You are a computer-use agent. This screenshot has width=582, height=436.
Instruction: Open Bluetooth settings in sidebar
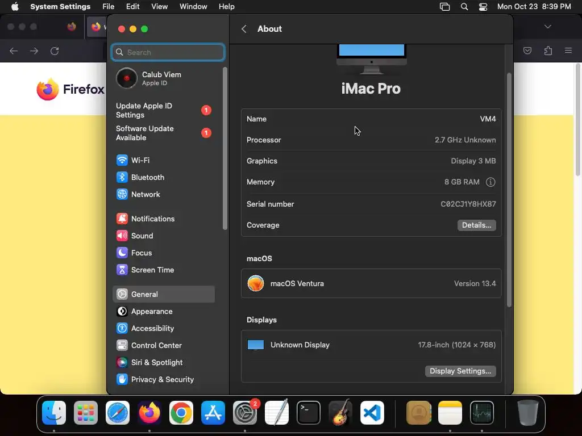[x=163, y=177]
